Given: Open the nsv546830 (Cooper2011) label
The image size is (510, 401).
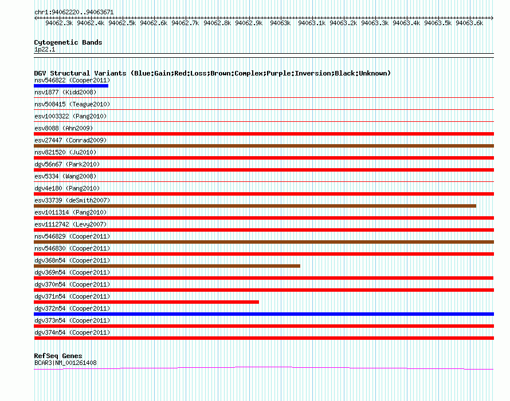Looking at the screenshot, I should point(72,248).
